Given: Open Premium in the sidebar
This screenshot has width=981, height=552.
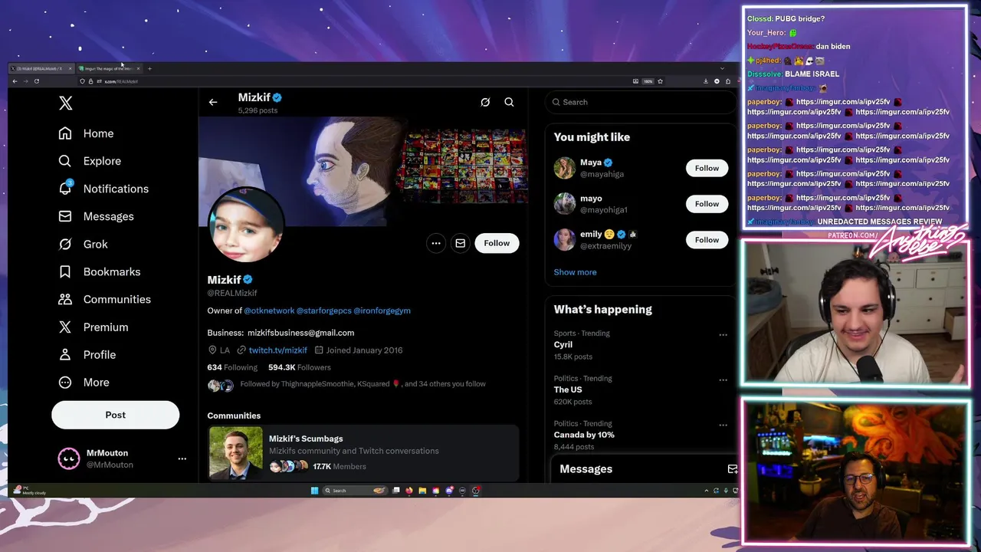Looking at the screenshot, I should tap(94, 327).
